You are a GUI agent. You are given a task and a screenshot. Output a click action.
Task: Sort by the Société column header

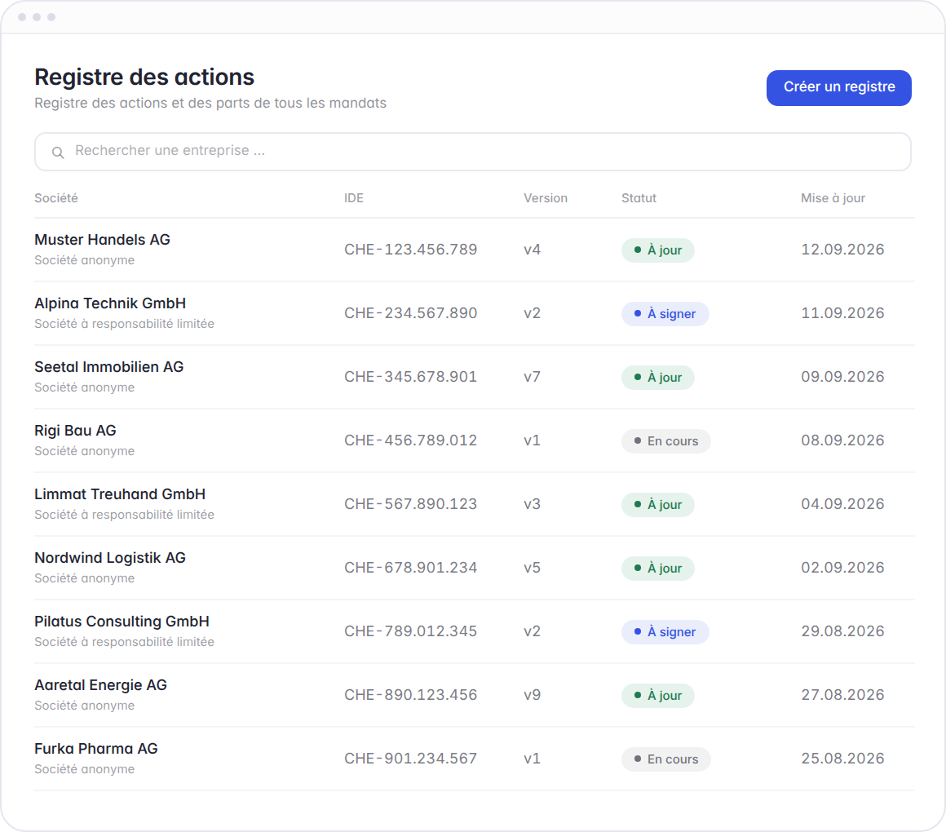56,198
